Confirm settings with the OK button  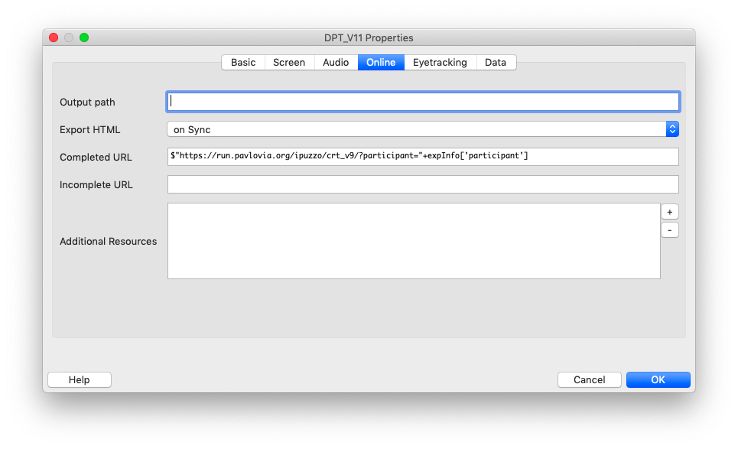tap(658, 380)
